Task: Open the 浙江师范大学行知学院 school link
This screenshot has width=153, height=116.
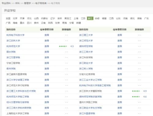Action: pos(18,85)
